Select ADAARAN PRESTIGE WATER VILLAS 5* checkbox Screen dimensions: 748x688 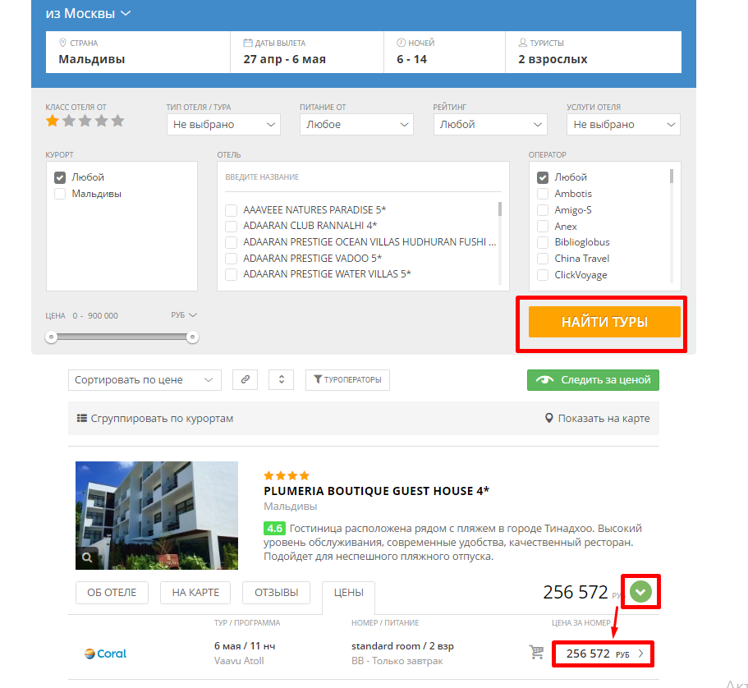231,275
